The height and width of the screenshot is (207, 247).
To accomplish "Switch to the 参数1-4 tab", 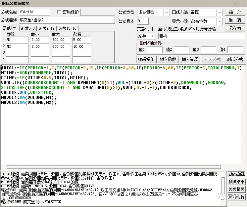I will point(10,28).
